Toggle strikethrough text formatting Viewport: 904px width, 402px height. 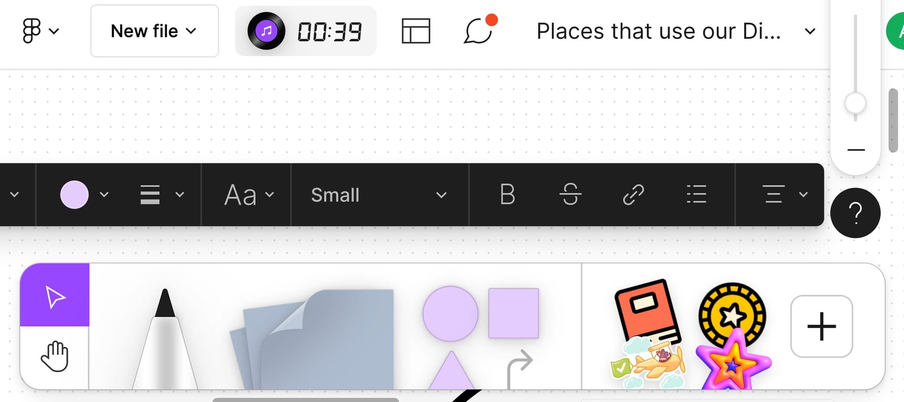click(570, 194)
